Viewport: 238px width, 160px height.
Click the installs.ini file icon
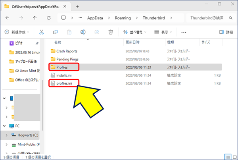[x=53, y=75]
